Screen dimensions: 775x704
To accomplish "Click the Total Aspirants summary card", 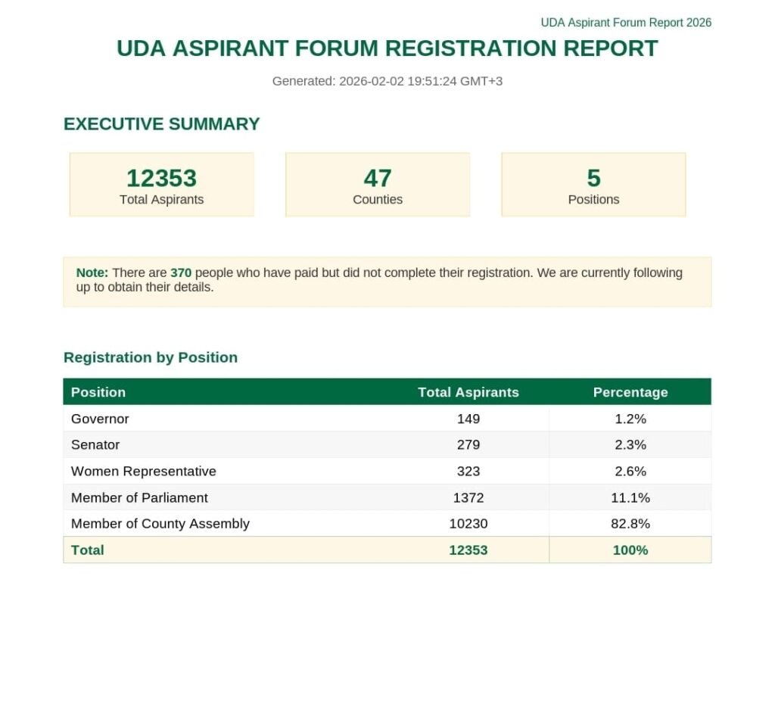I will [161, 185].
